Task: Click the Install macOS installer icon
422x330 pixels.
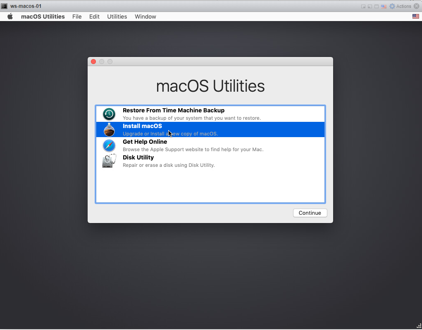Action: pyautogui.click(x=109, y=130)
